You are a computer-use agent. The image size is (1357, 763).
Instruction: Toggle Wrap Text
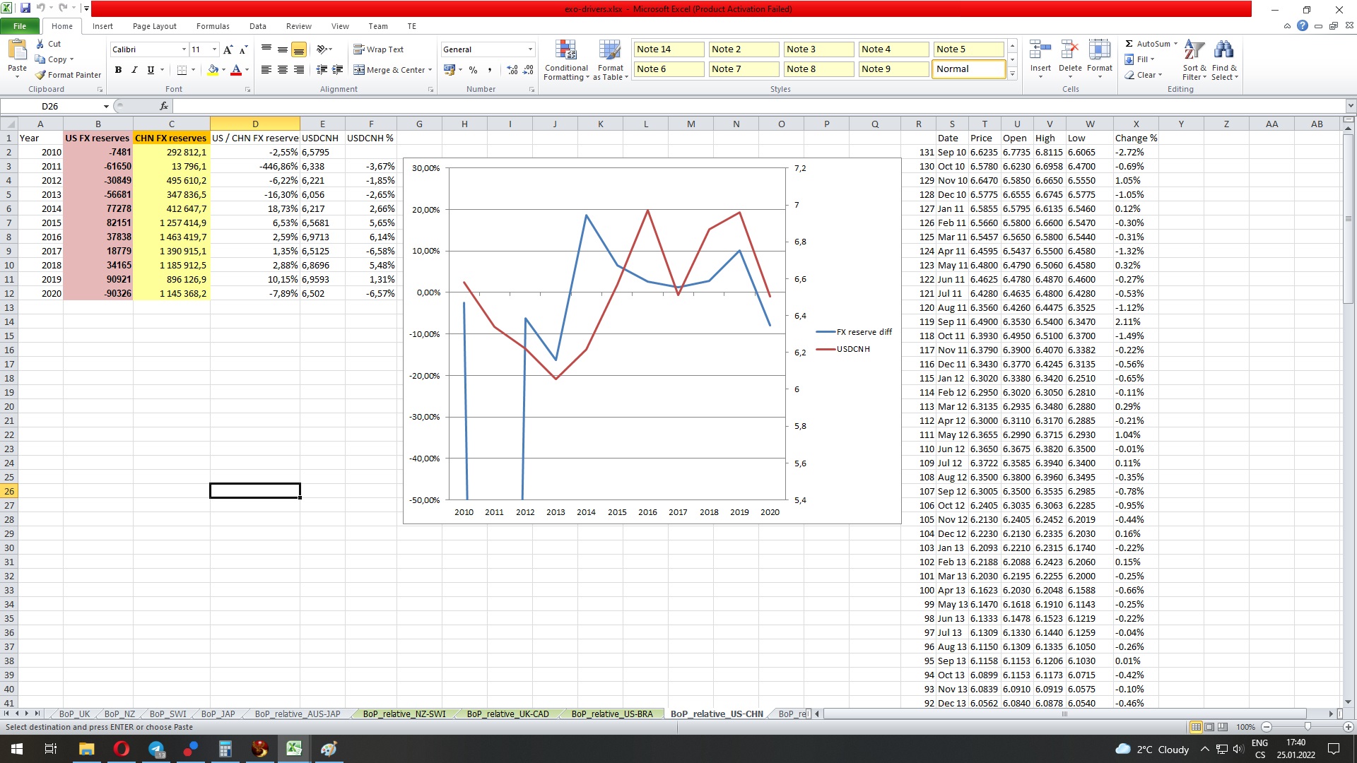coord(379,49)
